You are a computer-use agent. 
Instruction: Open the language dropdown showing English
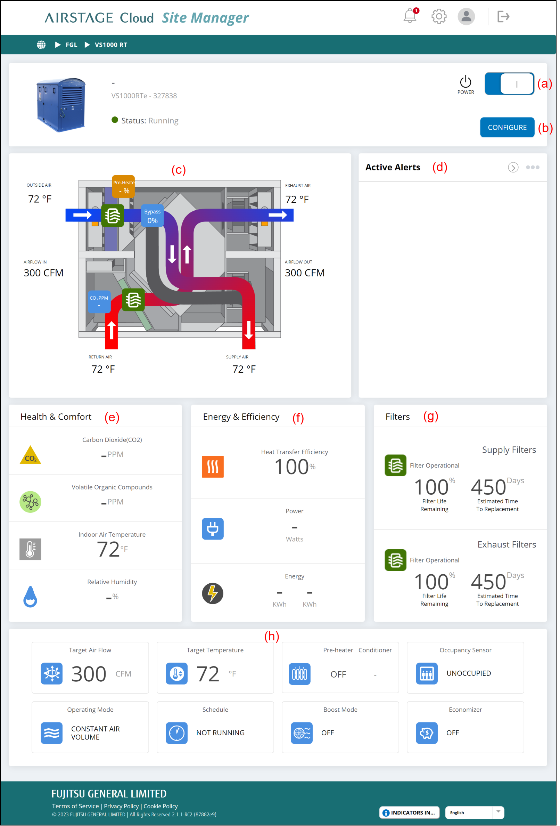475,813
